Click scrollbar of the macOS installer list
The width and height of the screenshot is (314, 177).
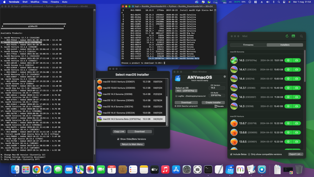click(167, 111)
